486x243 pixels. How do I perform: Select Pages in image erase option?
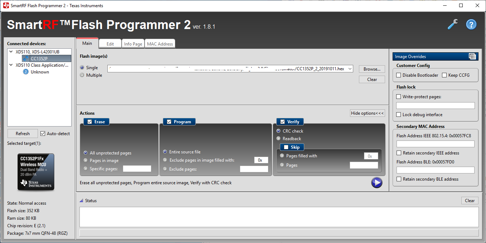coord(86,161)
